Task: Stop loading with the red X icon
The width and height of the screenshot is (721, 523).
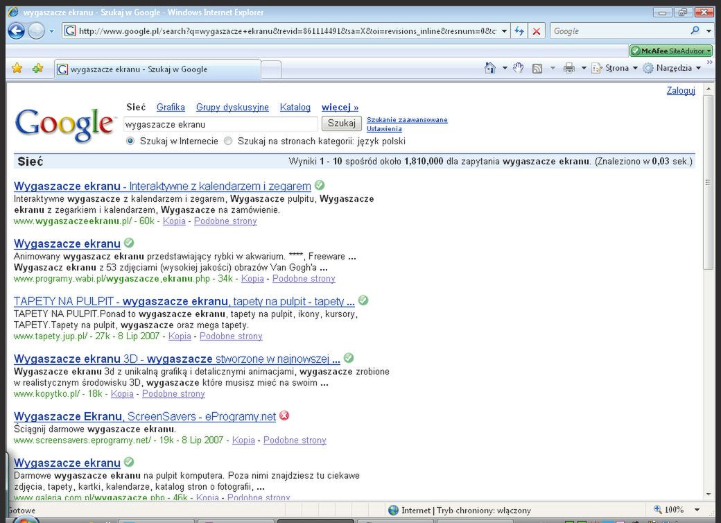Action: (536, 31)
